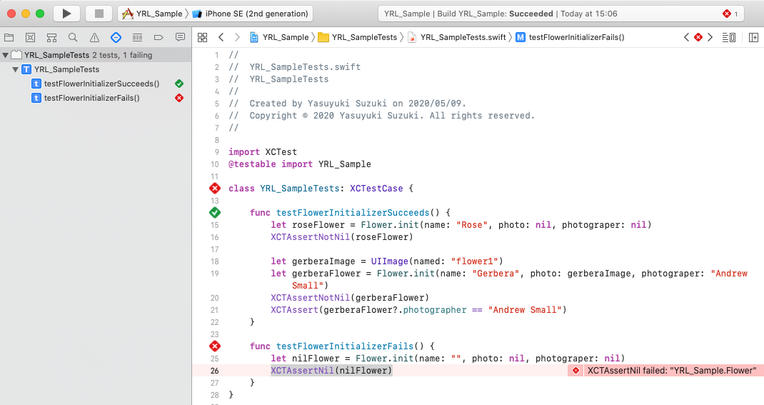
Task: Click XCTAssertNil(nilFlower) code on line 26
Action: [331, 371]
